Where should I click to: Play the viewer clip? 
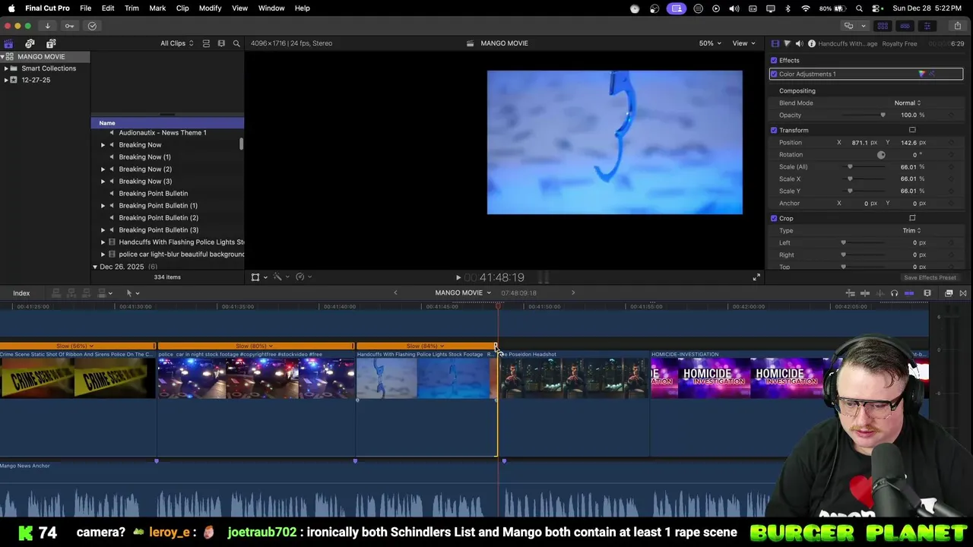coord(458,277)
